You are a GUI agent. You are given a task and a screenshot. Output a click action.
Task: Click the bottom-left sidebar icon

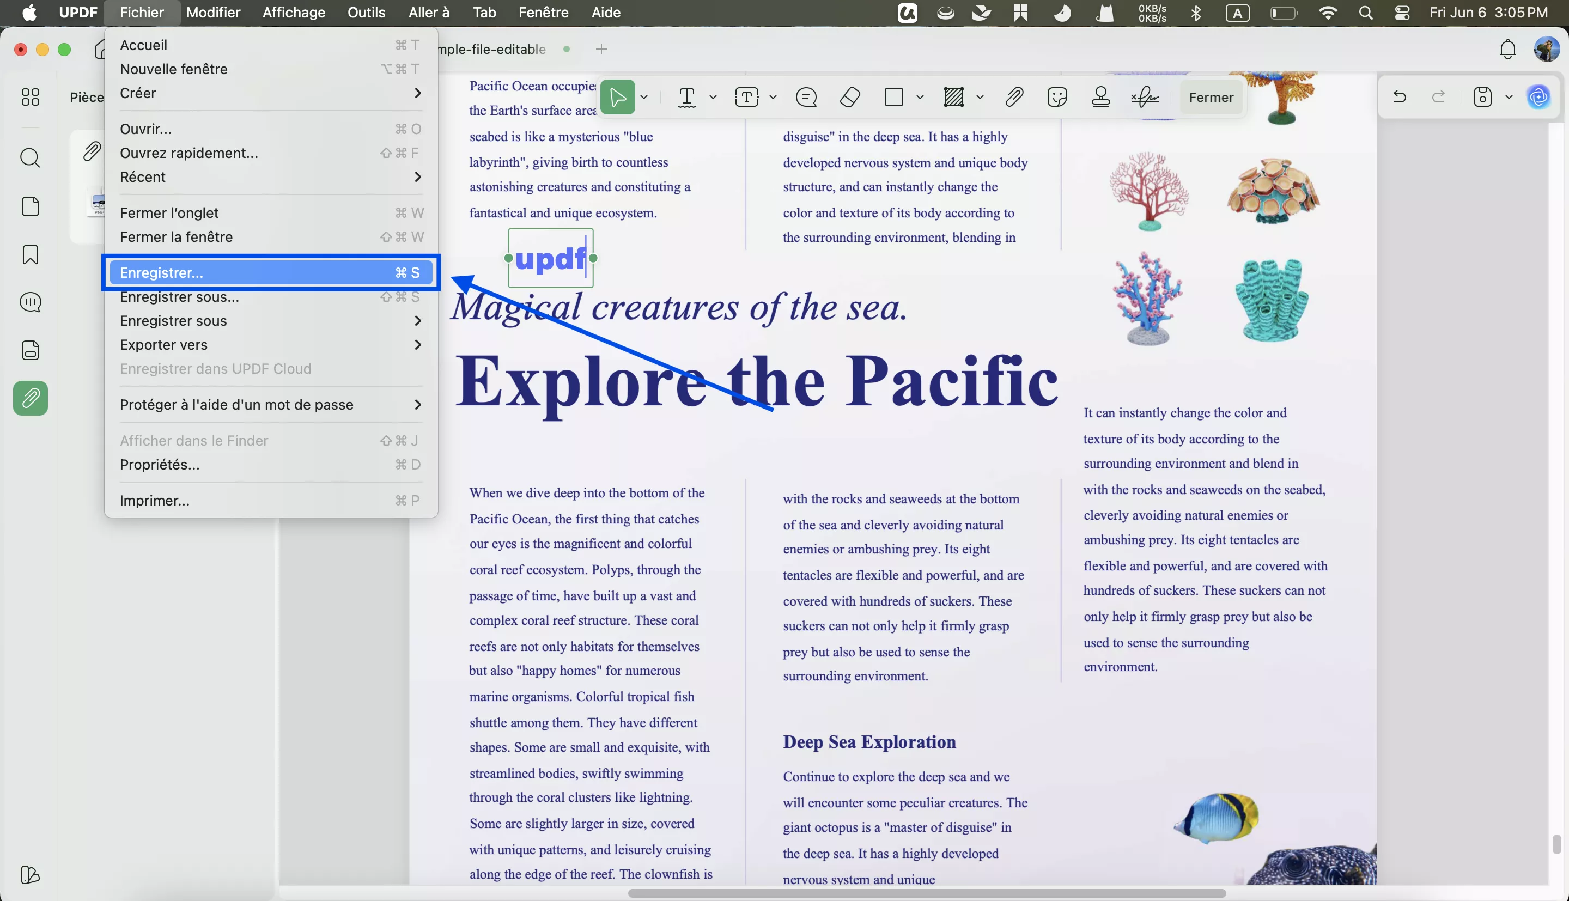click(31, 874)
